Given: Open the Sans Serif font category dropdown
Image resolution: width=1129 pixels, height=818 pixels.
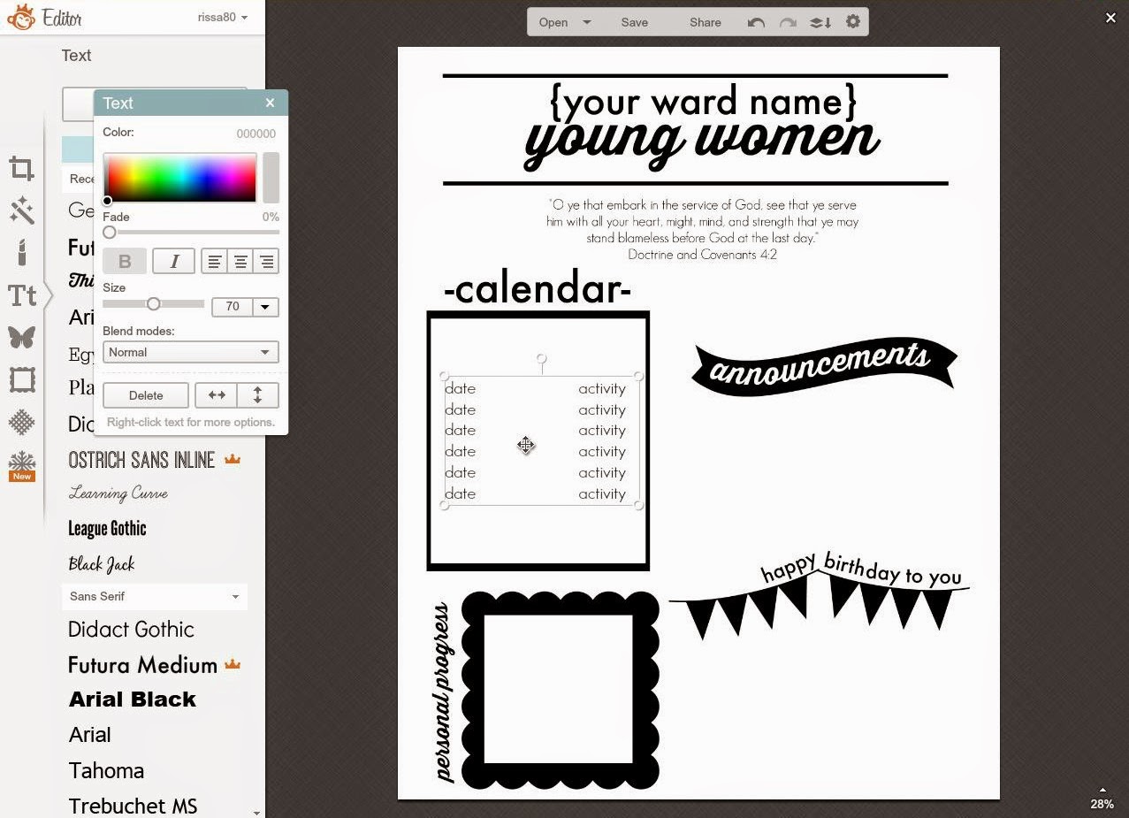Looking at the screenshot, I should [x=155, y=596].
